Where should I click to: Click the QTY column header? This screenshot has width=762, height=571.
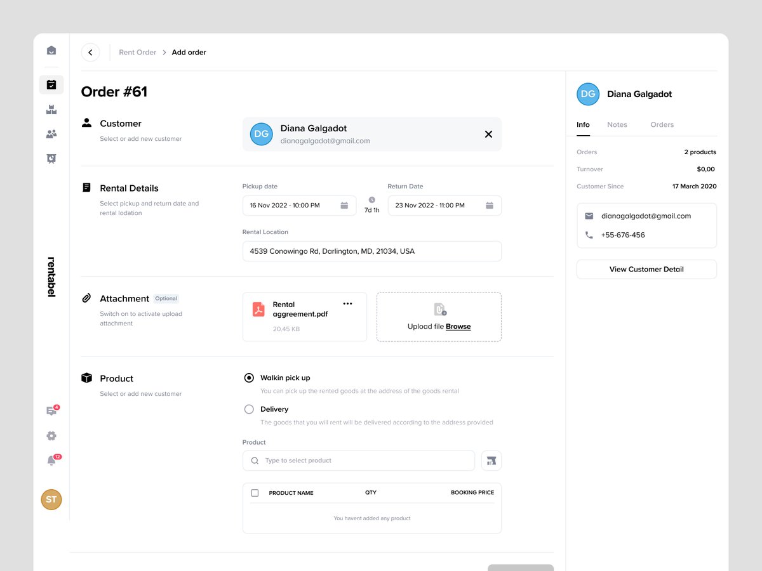[371, 492]
